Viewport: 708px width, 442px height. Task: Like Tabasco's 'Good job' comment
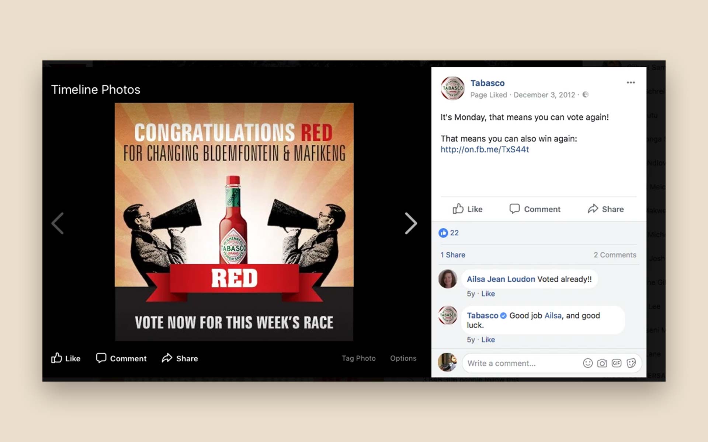488,340
